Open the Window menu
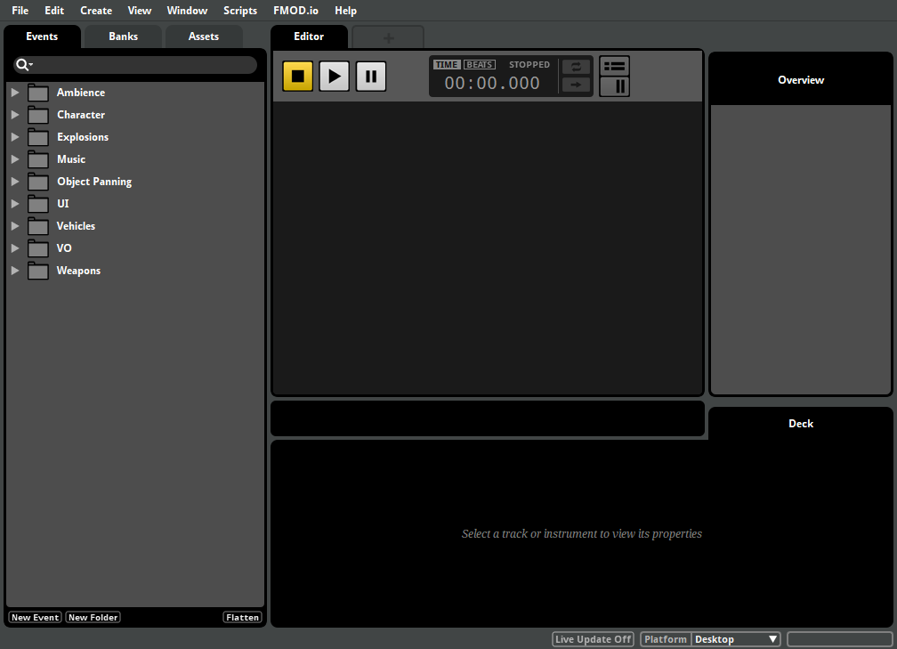This screenshot has width=897, height=649. point(187,11)
